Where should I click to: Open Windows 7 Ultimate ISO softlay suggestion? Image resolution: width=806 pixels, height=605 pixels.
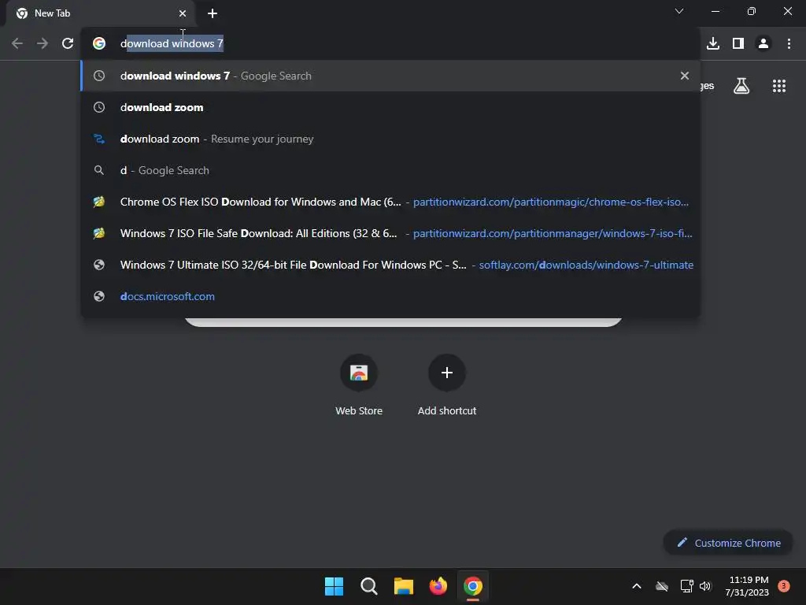point(390,265)
